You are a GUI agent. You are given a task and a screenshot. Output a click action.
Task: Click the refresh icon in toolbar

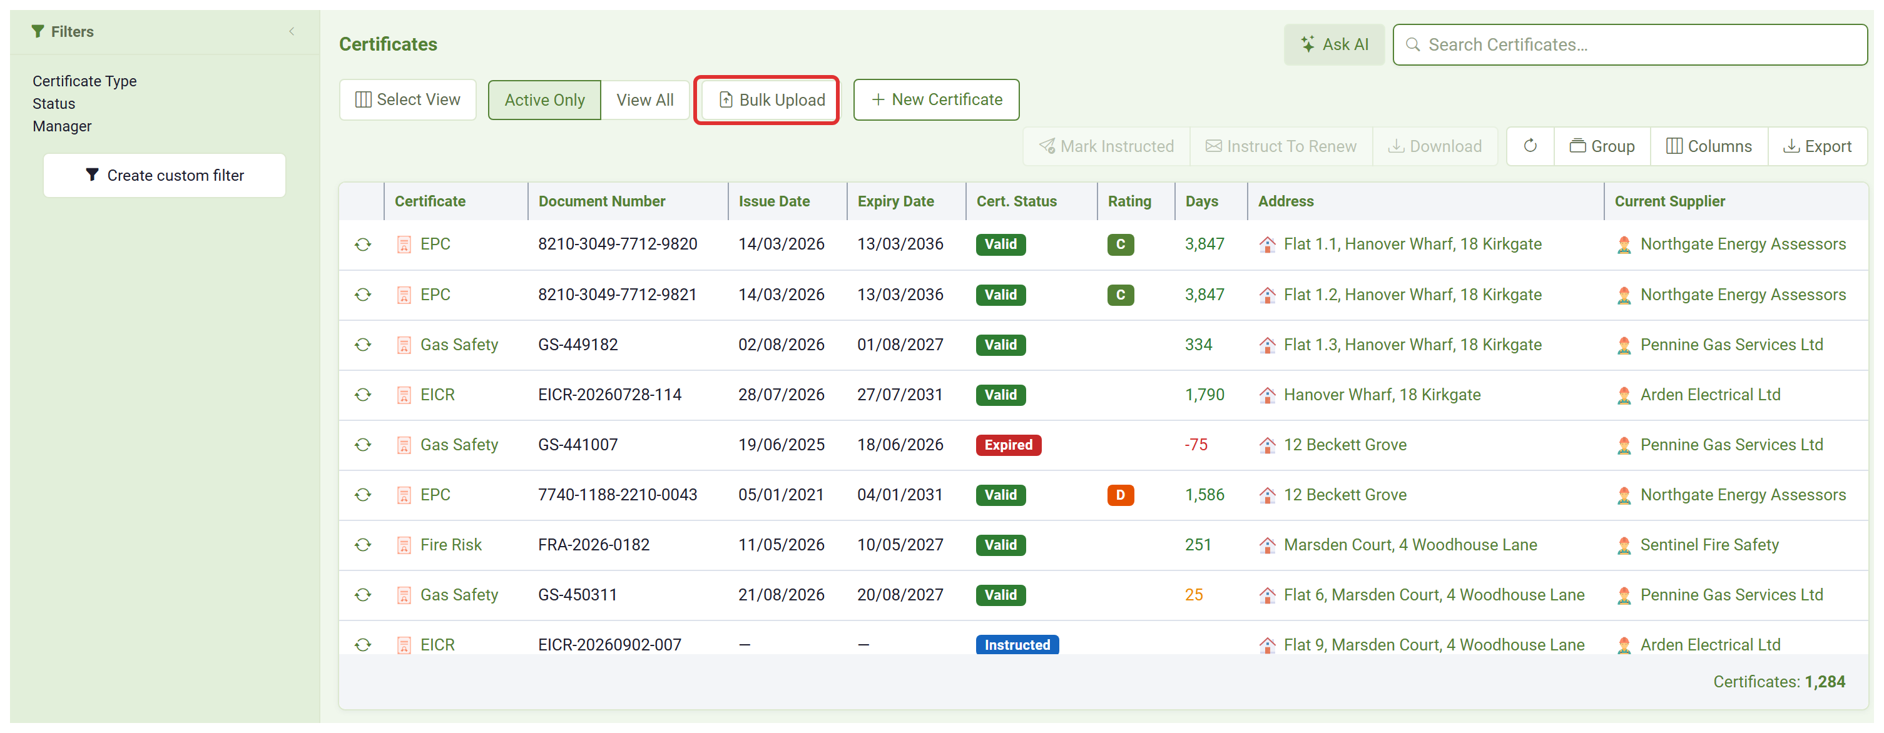point(1529,146)
